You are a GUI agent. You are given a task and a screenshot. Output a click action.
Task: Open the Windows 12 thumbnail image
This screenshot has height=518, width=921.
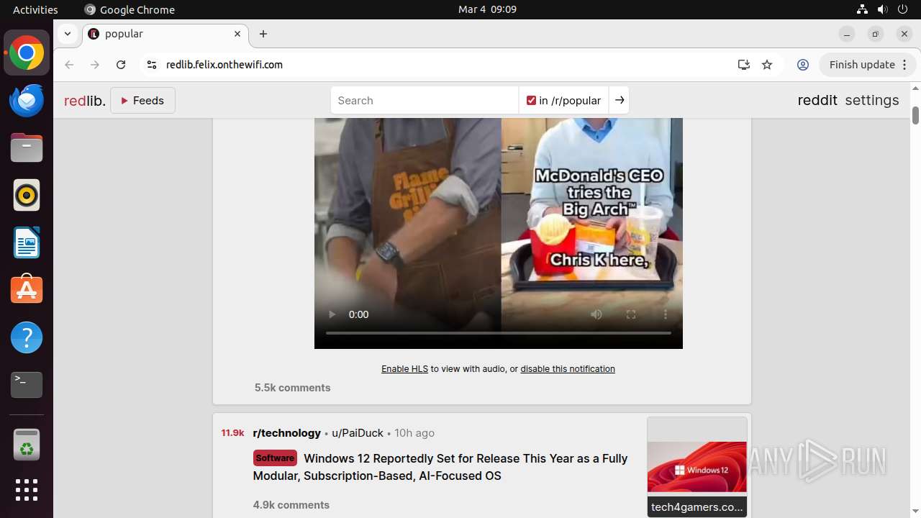[697, 467]
